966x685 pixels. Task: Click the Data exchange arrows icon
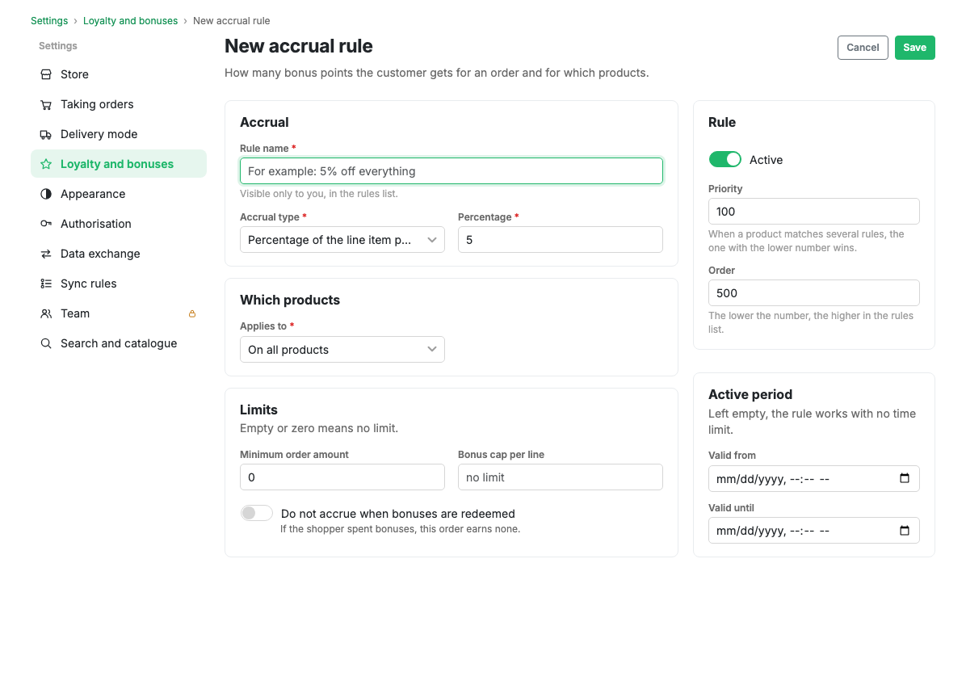pyautogui.click(x=46, y=254)
